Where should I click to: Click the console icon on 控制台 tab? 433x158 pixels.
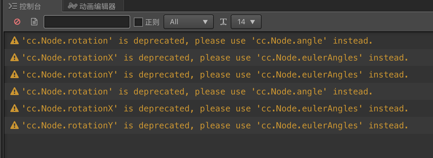13,6
